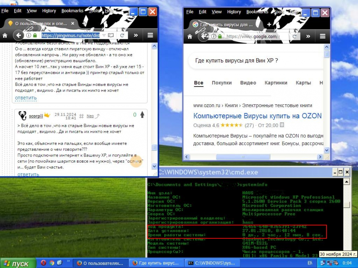The image size is (358, 268).
Task: Click the green padlock beside pingvinus.ru address
Action: coord(35,35)
